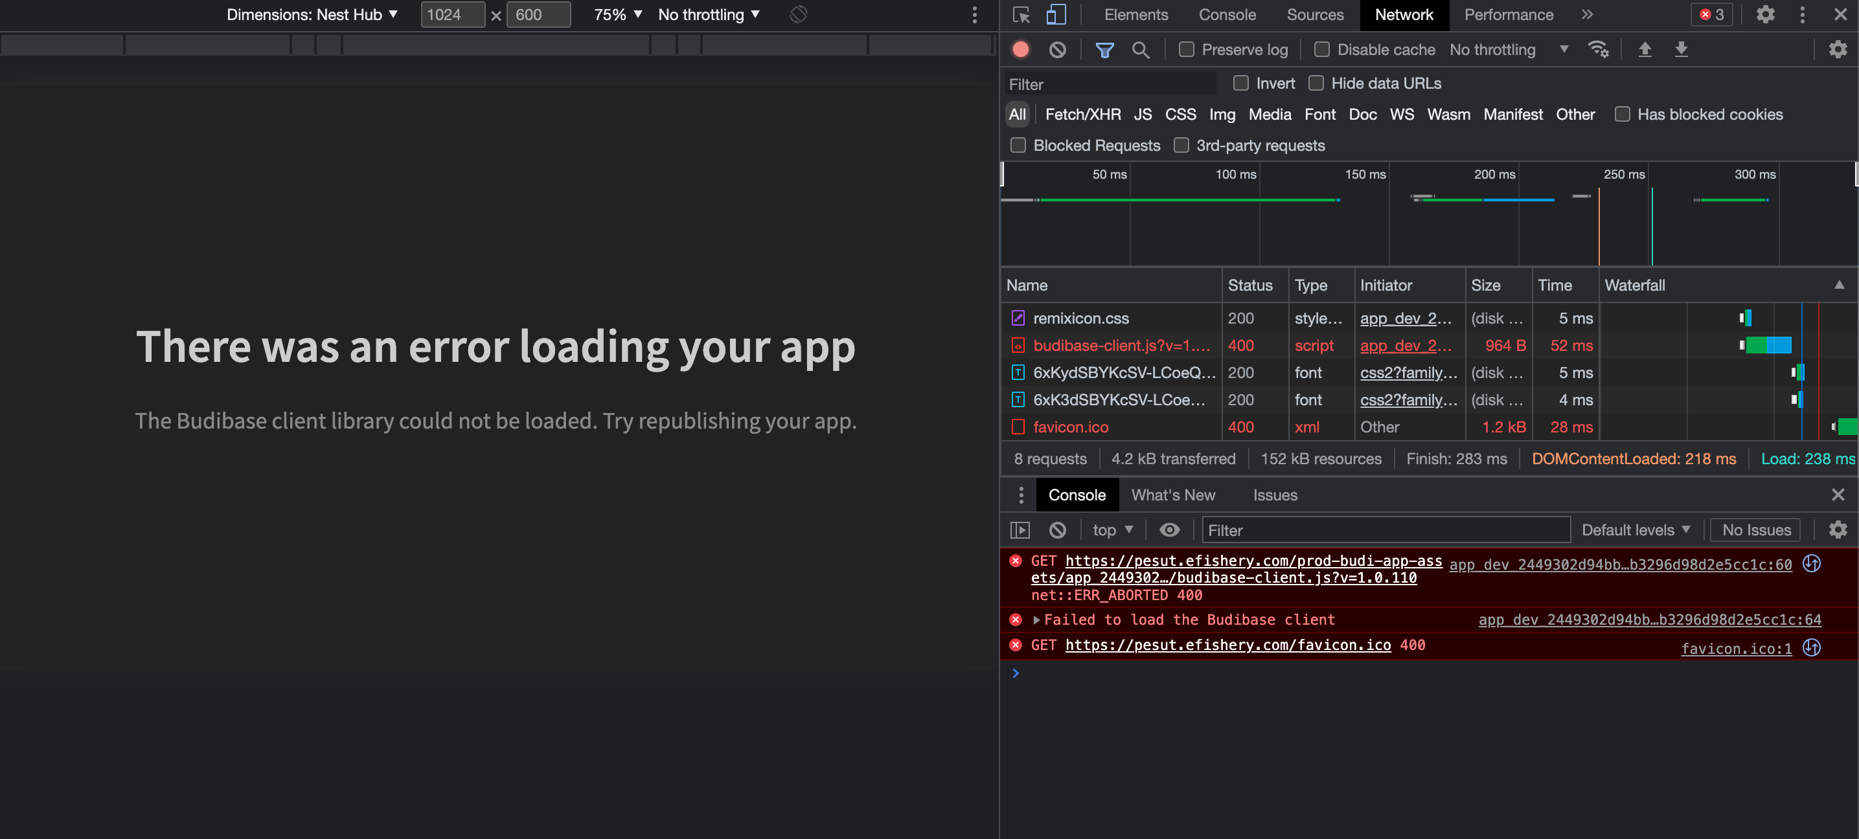Click the device width 1024 field

point(453,14)
